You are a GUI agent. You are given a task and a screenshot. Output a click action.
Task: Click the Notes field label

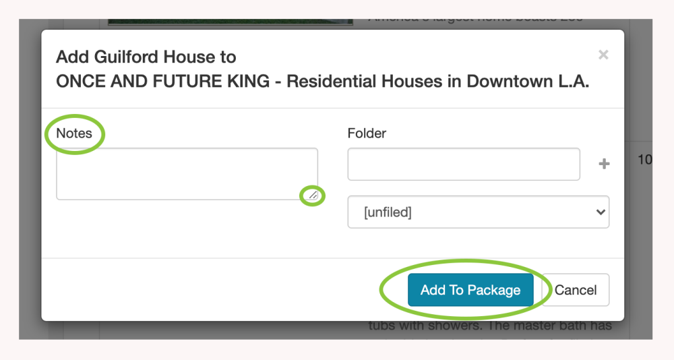(x=74, y=133)
